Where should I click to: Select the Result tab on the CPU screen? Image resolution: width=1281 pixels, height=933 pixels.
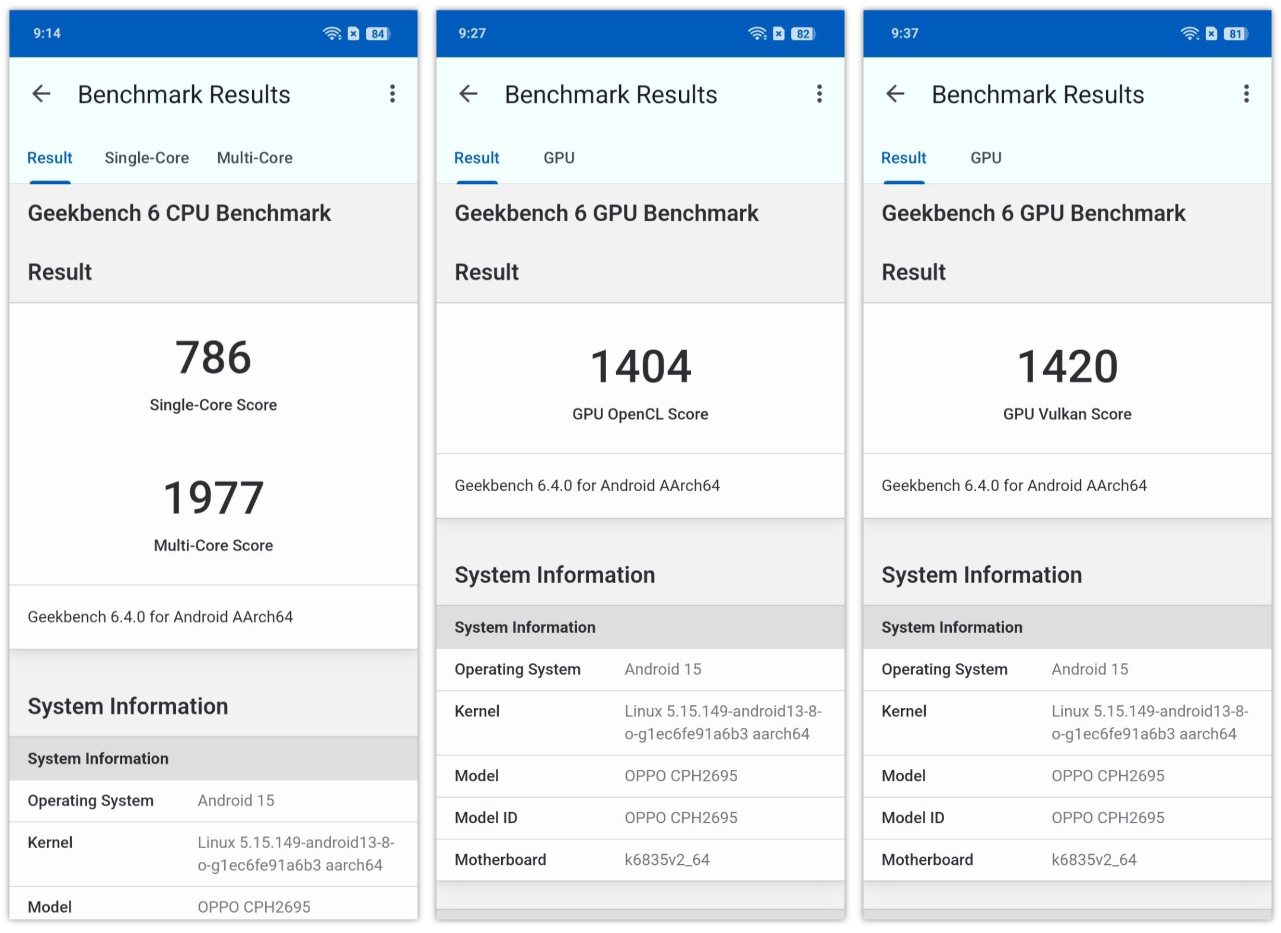coord(49,158)
